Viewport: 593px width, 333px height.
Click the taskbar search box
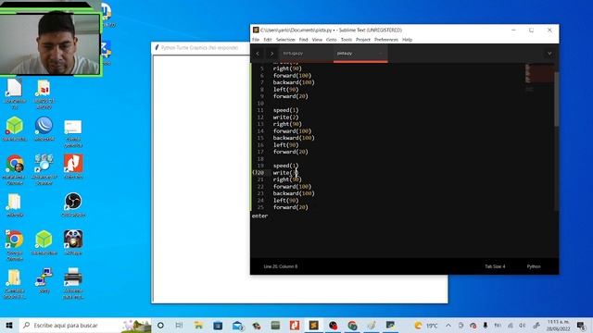[85, 326]
